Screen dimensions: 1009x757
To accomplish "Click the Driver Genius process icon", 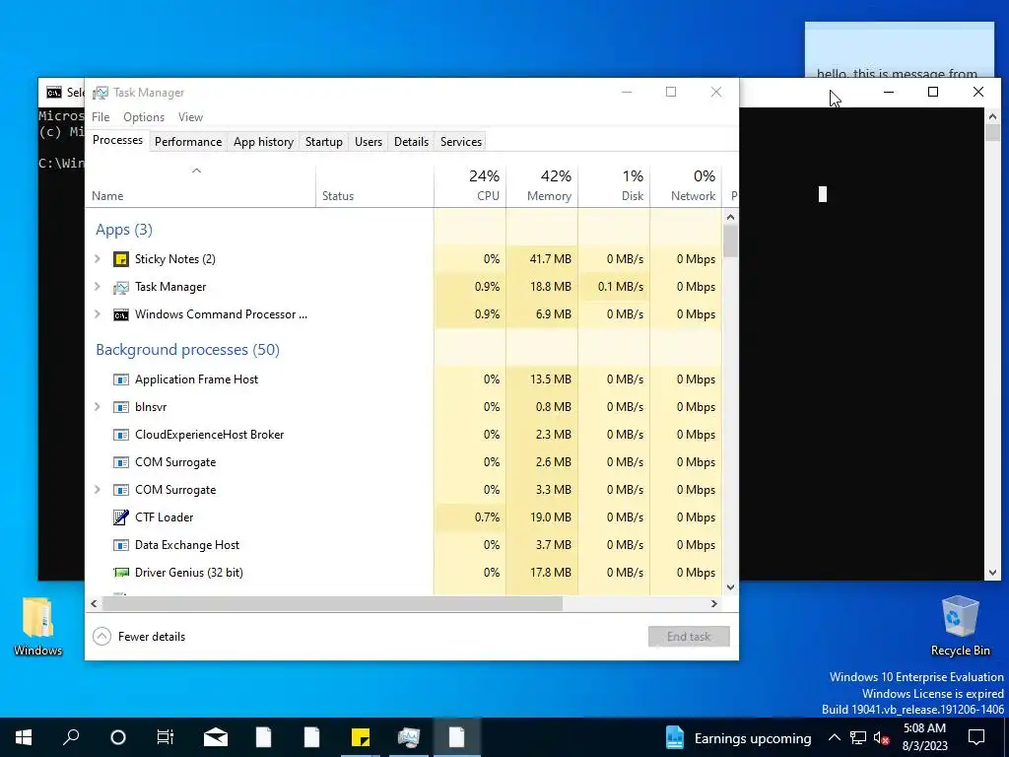I will click(x=121, y=573).
